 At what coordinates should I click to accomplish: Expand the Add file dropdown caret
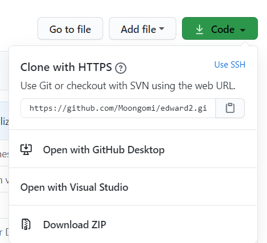click(162, 28)
